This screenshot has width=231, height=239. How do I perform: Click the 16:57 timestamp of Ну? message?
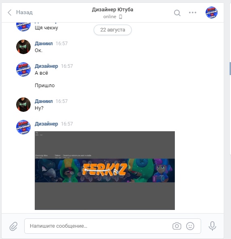(61, 101)
